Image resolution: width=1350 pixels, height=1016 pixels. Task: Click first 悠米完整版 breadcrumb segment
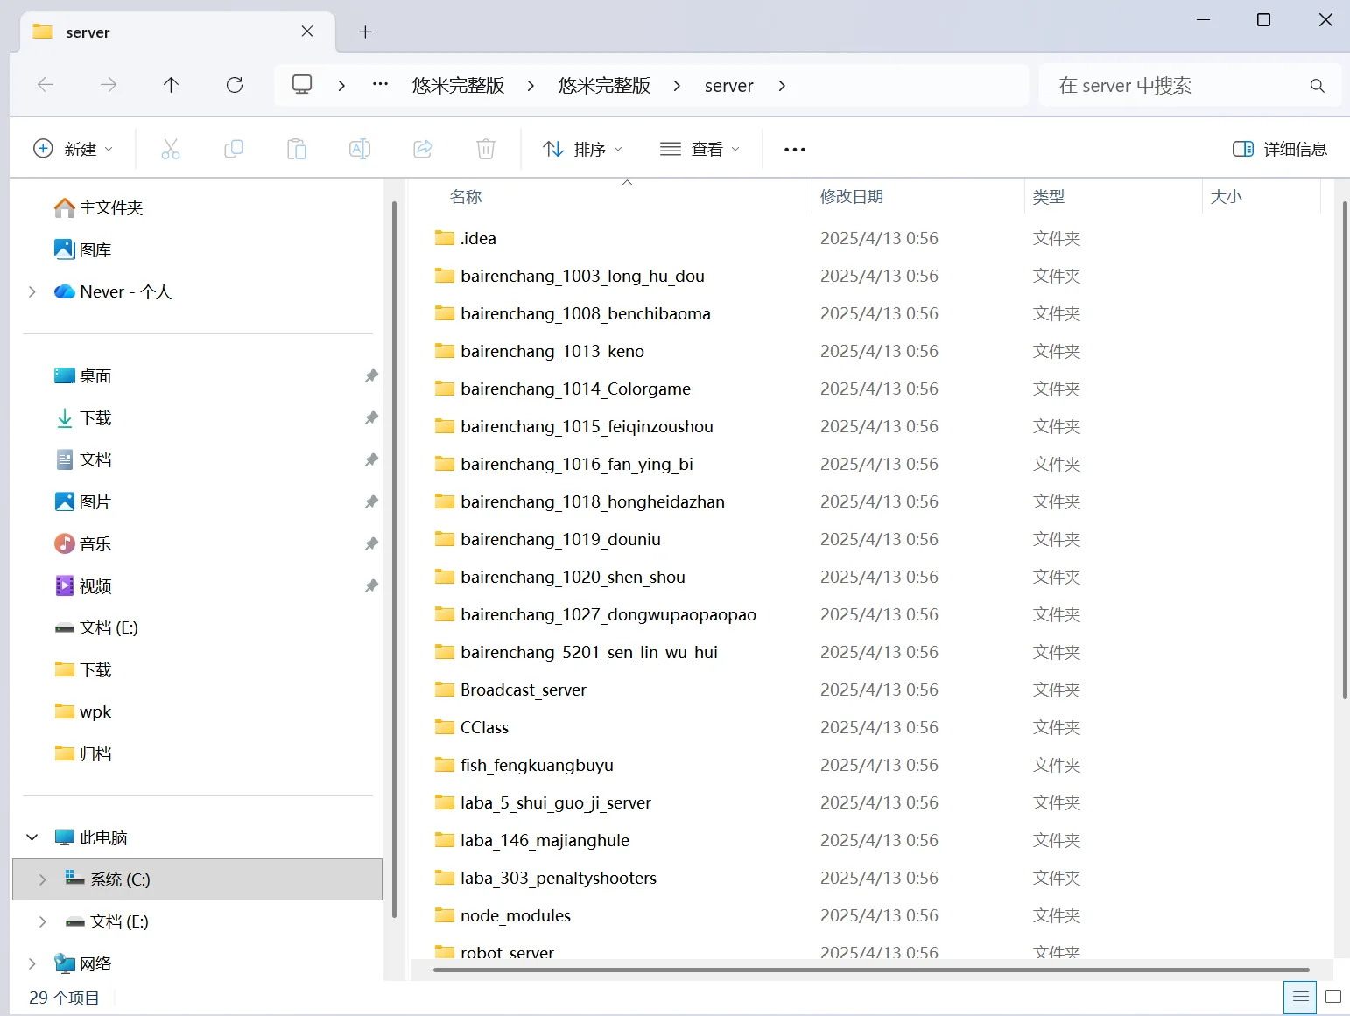(459, 86)
